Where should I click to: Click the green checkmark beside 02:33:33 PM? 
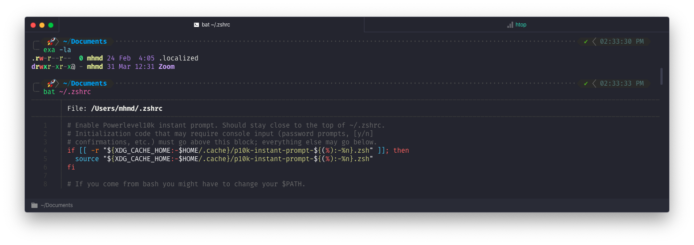click(586, 83)
